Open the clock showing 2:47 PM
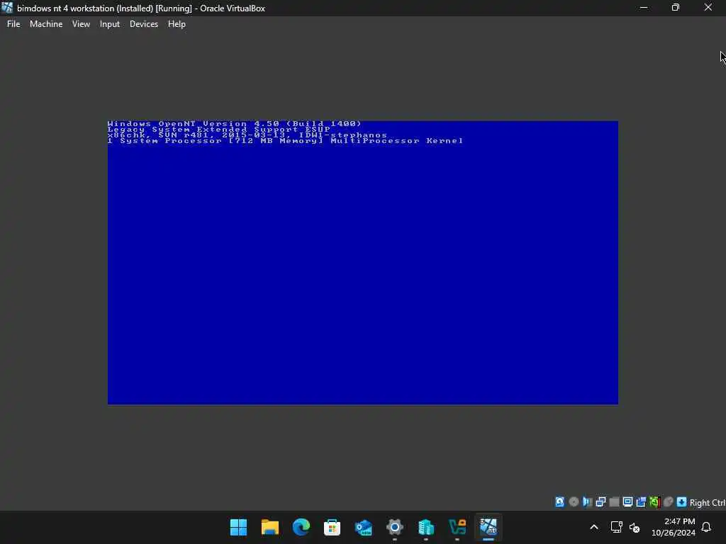This screenshot has height=544, width=726. 674,527
